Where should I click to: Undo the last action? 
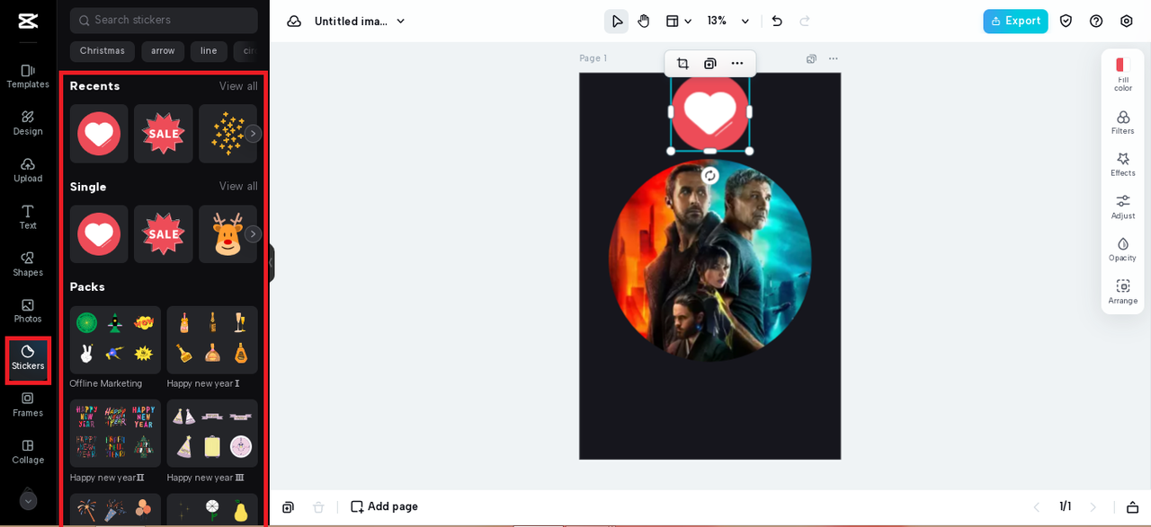[x=777, y=21]
